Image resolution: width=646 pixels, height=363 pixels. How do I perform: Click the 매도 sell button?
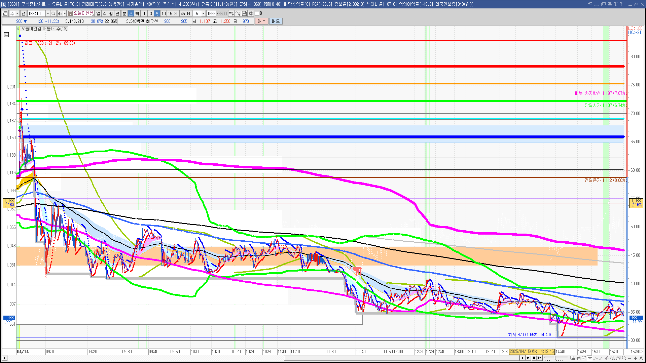tap(276, 21)
